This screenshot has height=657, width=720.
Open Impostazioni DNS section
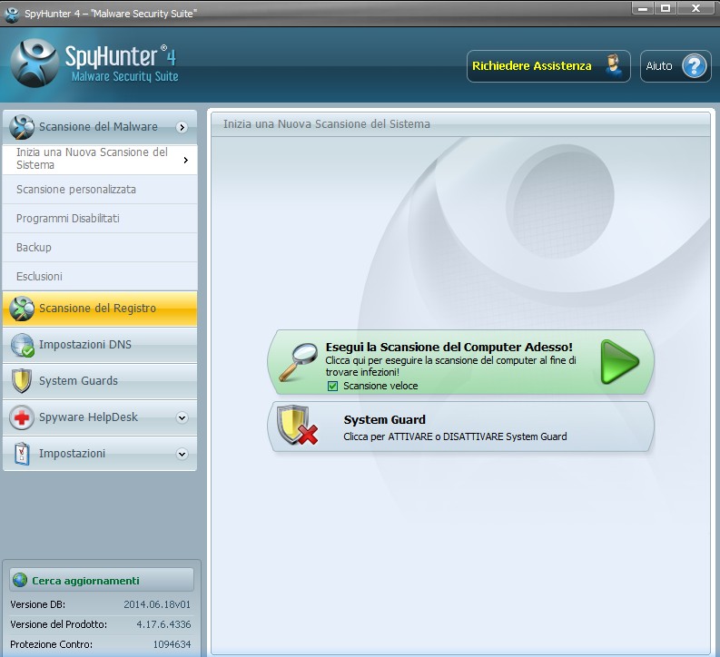tap(100, 345)
